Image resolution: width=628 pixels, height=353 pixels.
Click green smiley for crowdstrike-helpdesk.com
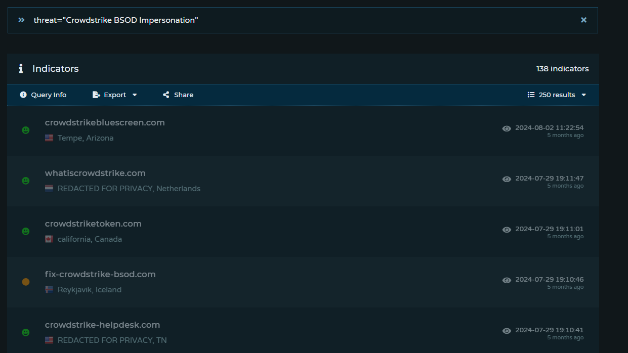point(26,332)
